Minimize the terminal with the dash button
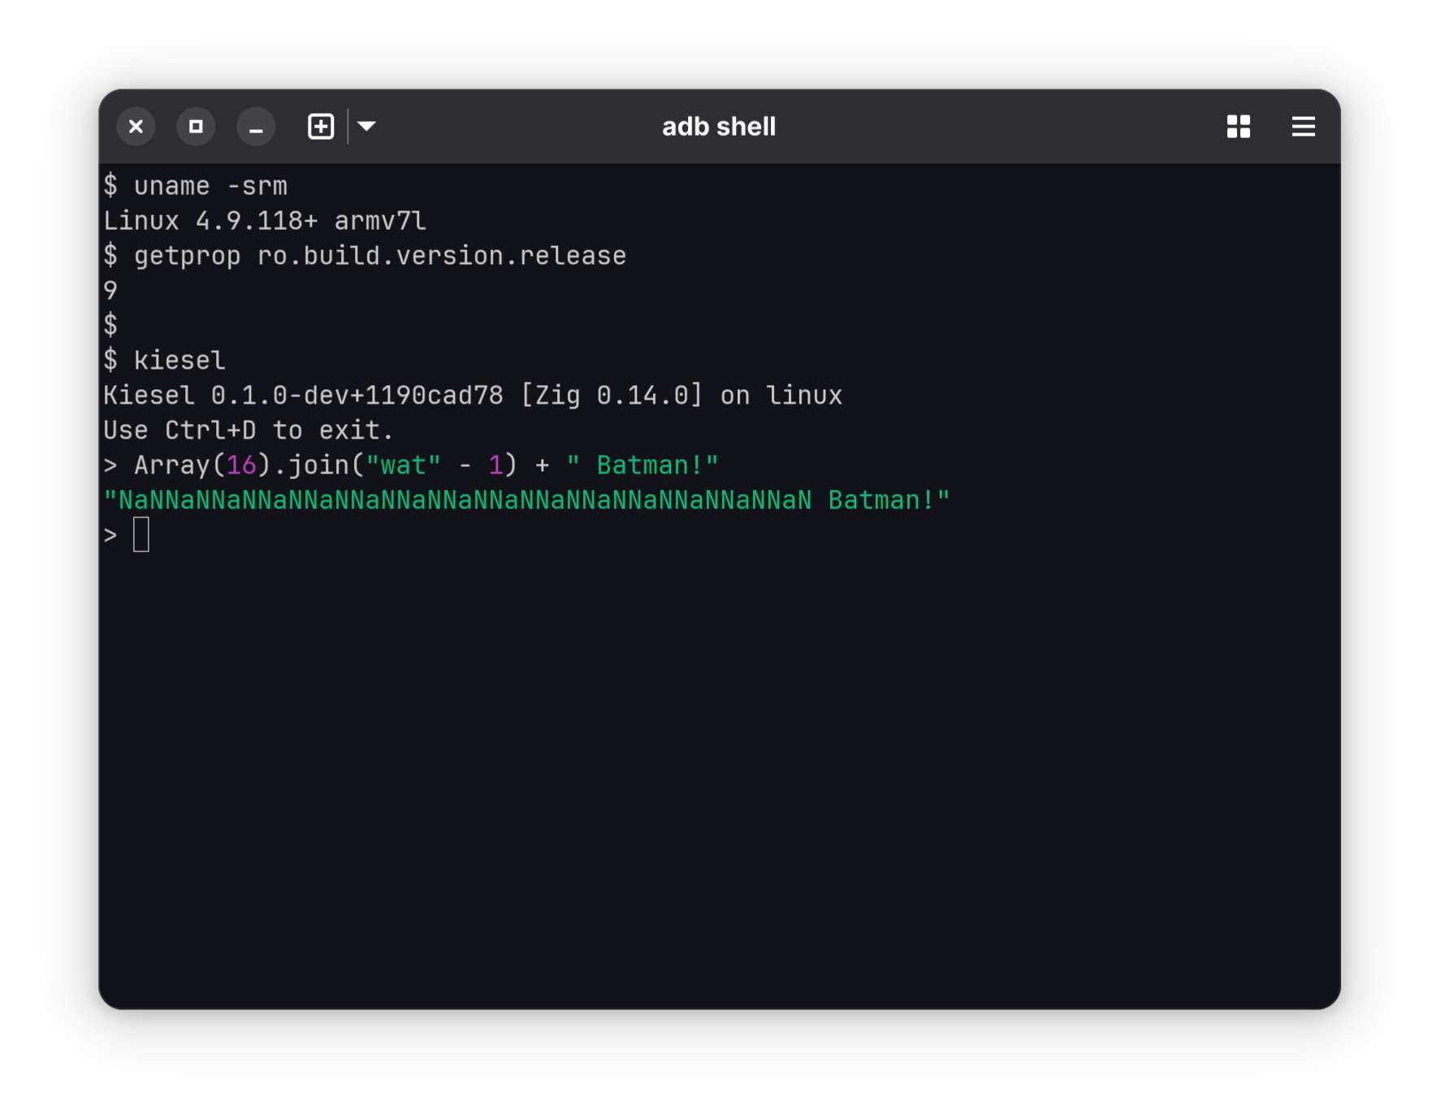Image resolution: width=1441 pixels, height=1119 pixels. coord(256,127)
